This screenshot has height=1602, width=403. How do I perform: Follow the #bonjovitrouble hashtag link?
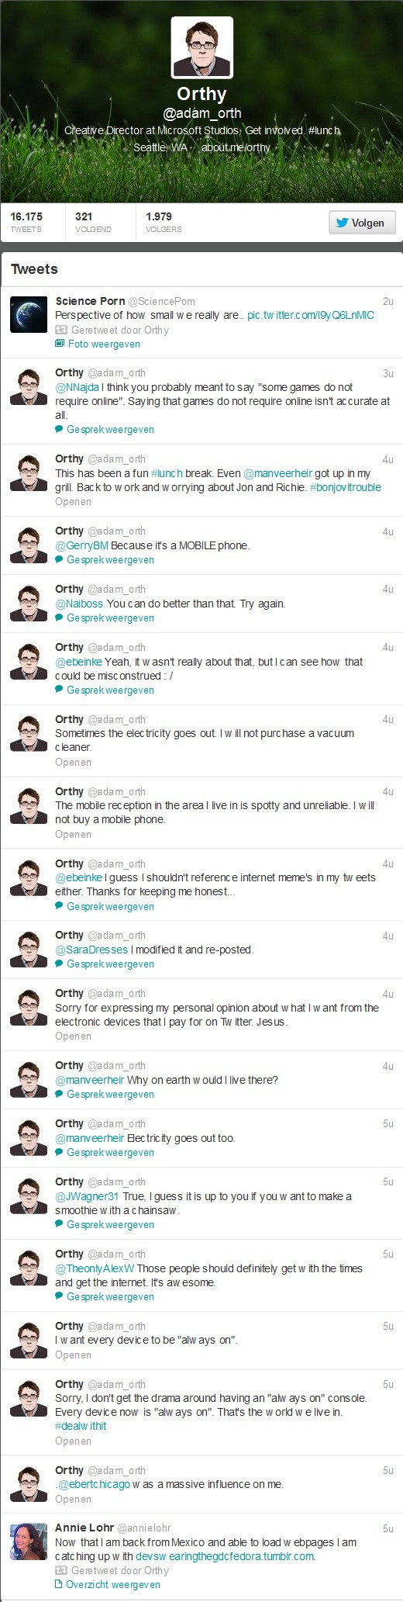[x=345, y=488]
